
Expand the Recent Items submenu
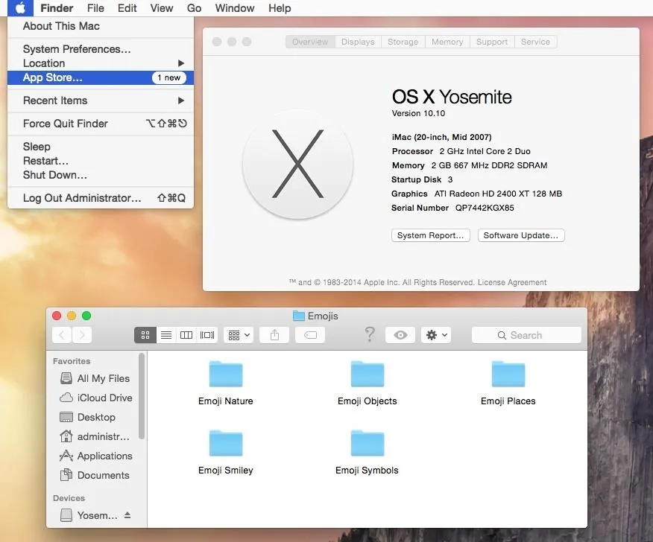101,101
